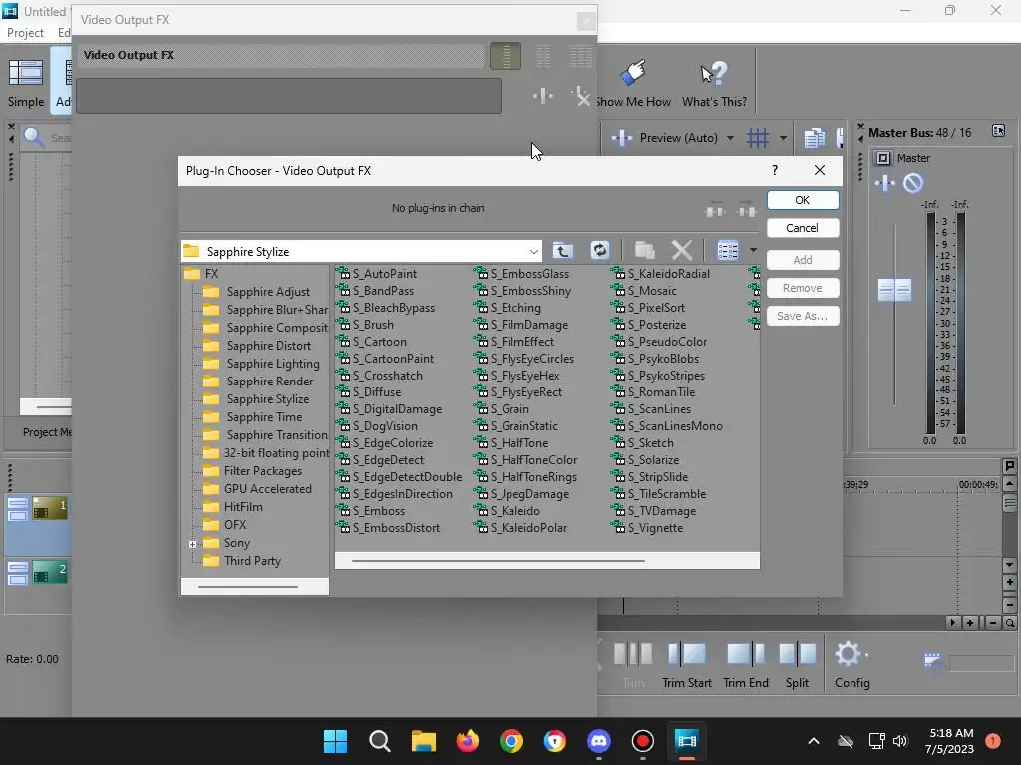The image size is (1021, 765).
Task: Select the Sapphire Time folder
Action: (264, 417)
